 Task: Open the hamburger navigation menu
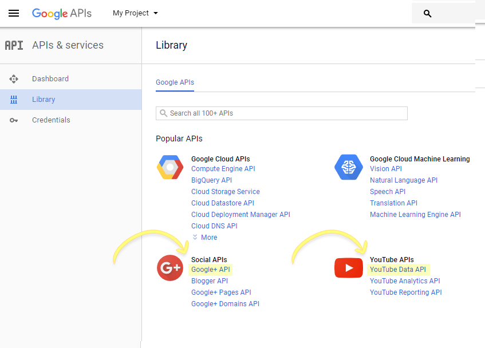click(x=14, y=13)
